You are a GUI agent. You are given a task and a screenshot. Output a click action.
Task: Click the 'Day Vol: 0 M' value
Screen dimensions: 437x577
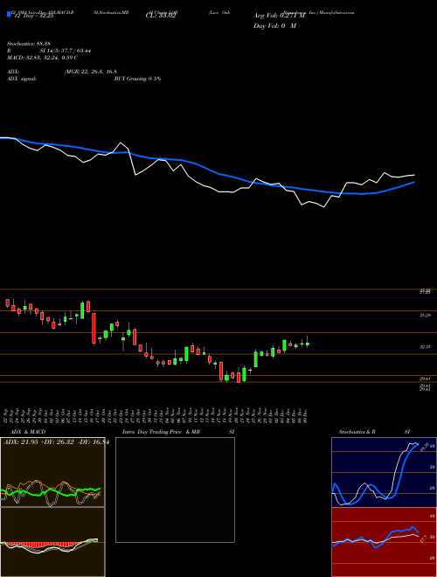(274, 26)
